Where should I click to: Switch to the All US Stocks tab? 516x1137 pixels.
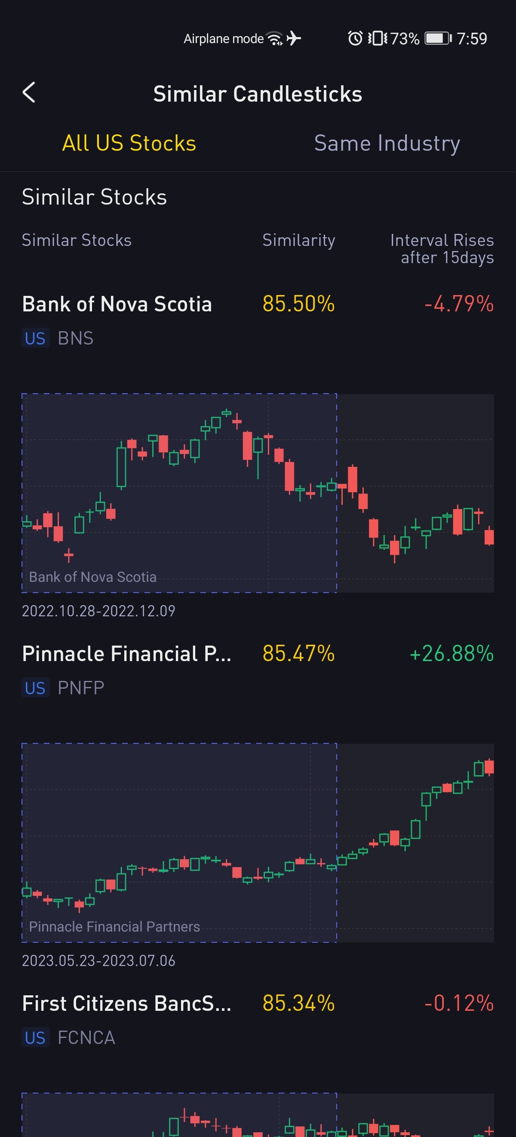(129, 143)
